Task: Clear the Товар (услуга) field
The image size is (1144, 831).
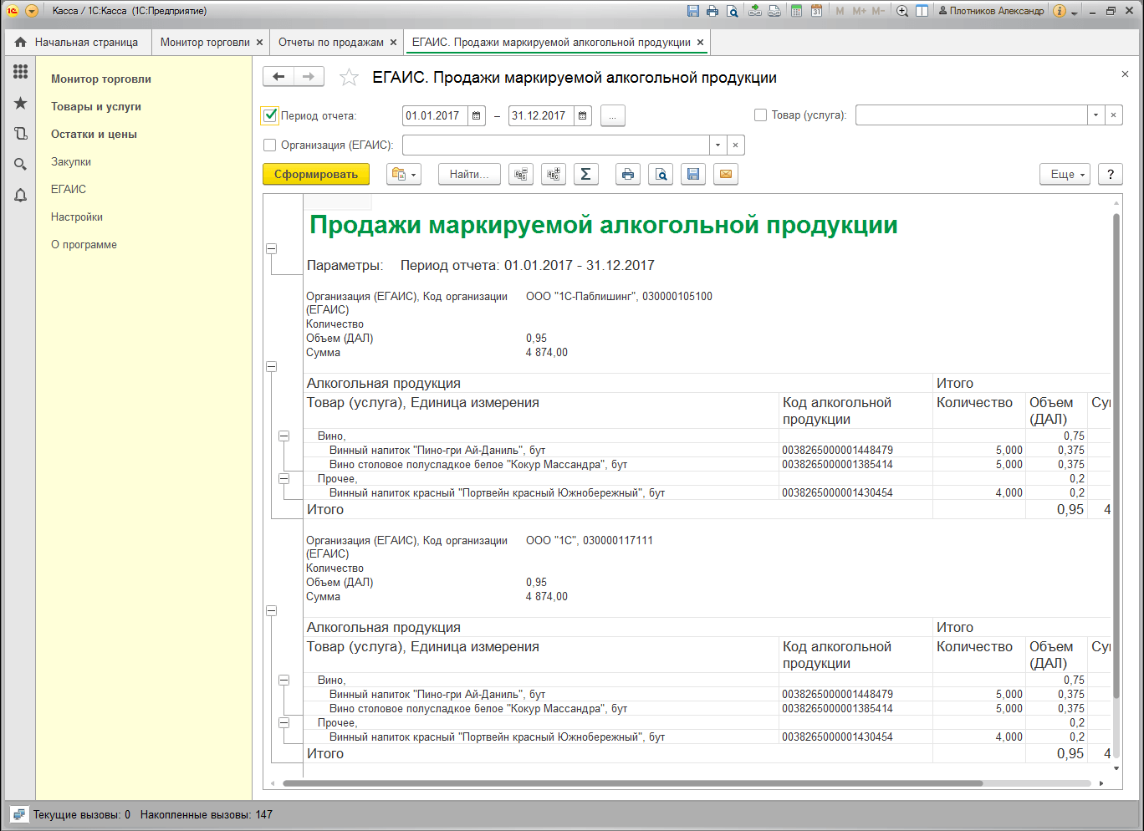Action: point(1113,115)
